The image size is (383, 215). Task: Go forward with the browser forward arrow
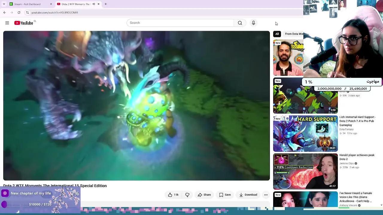(x=12, y=13)
